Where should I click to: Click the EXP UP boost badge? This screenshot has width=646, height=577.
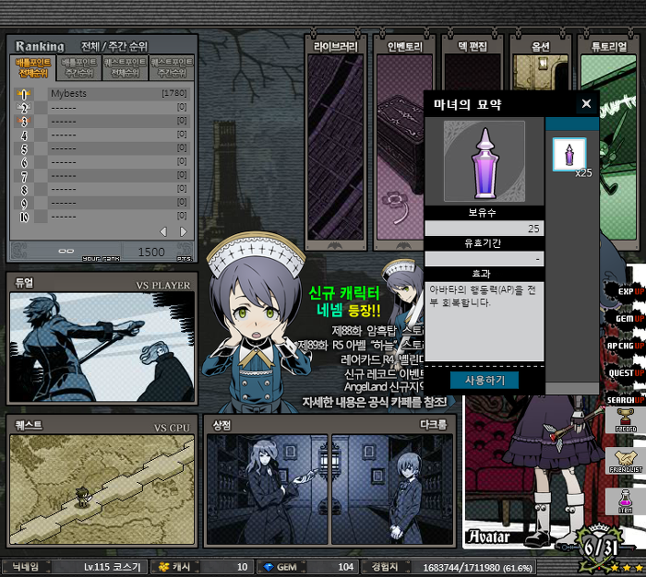(x=625, y=291)
